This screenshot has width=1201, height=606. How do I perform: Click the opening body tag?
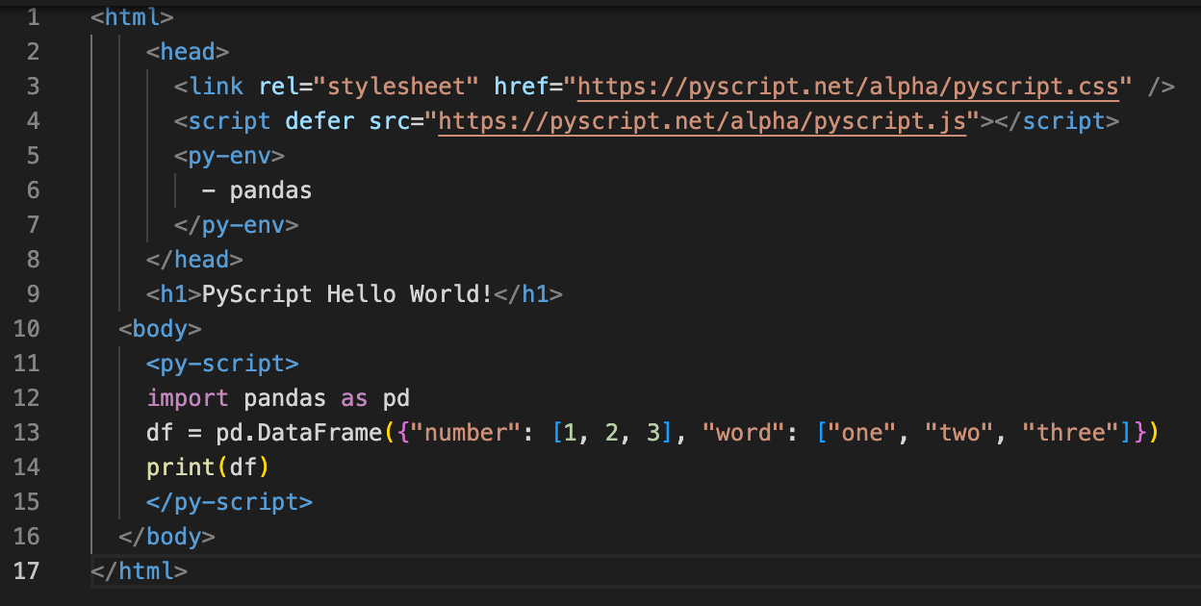tap(160, 329)
